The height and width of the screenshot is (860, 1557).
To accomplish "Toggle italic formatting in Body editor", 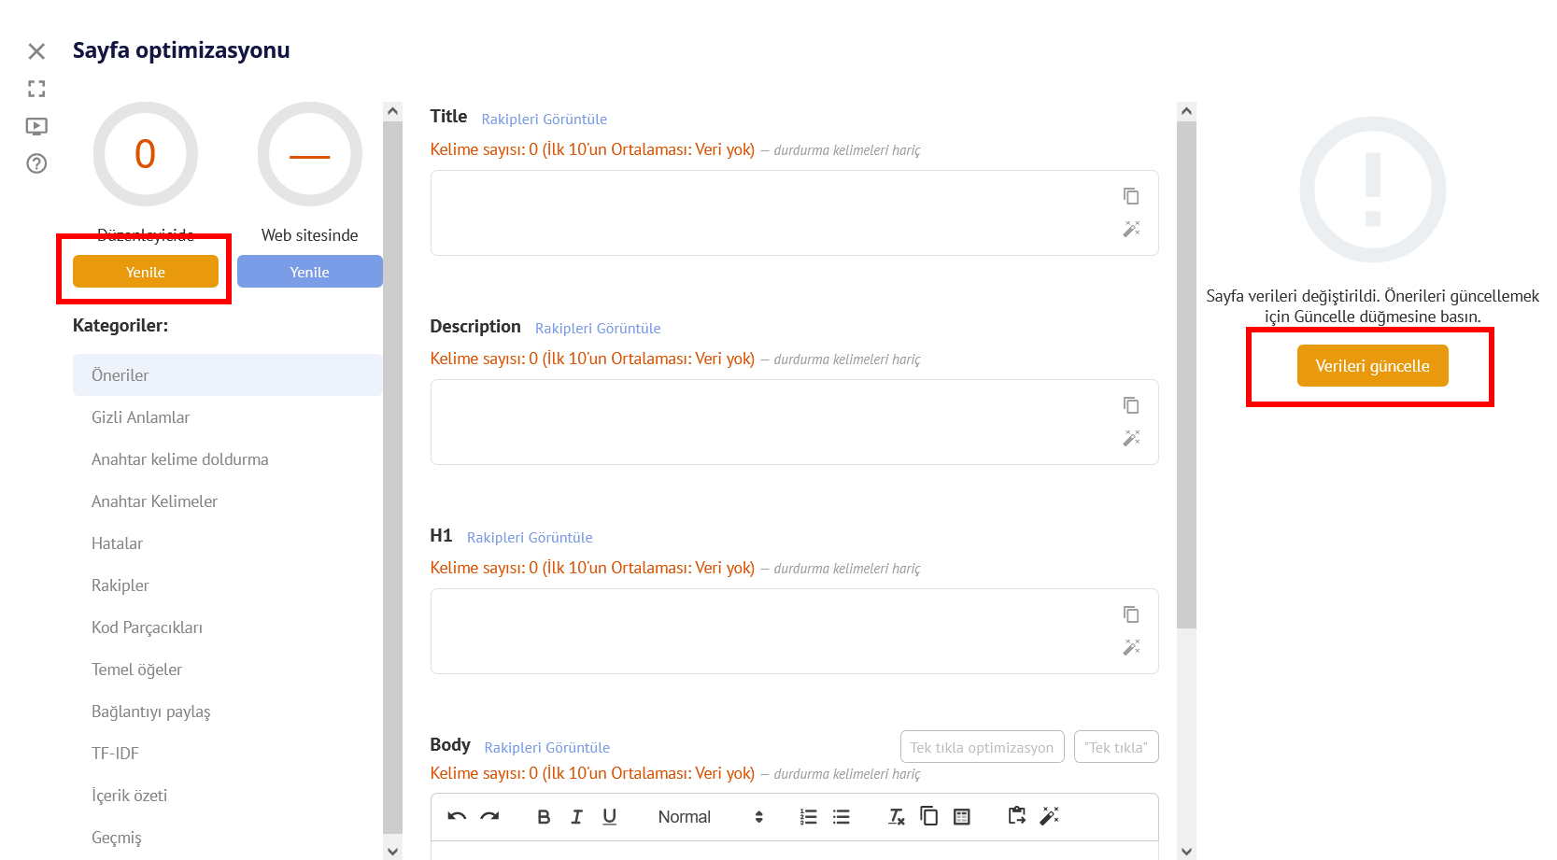I will pyautogui.click(x=576, y=817).
